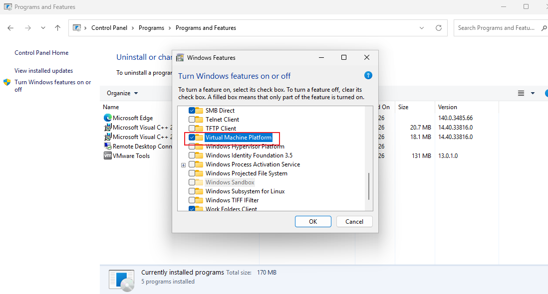Viewport: 548px width, 294px height.
Task: Open the address bar history dropdown arrow
Action: (x=422, y=28)
